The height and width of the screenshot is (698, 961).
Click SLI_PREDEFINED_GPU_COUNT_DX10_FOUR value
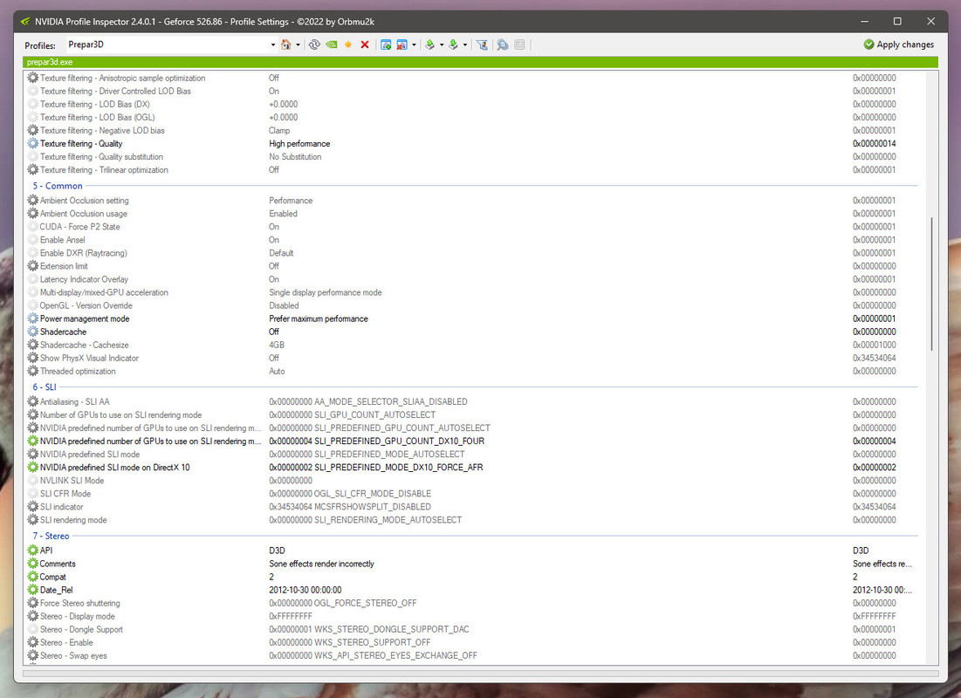click(377, 441)
